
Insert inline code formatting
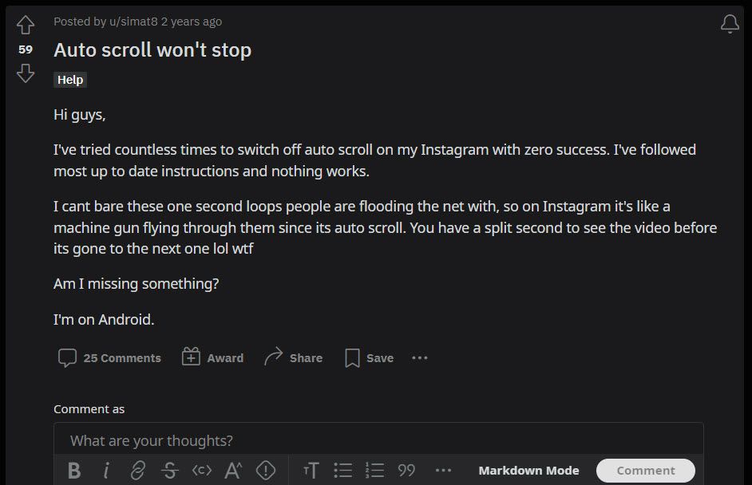201,470
